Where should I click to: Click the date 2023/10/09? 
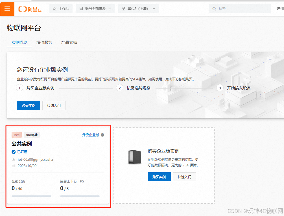[27, 166]
